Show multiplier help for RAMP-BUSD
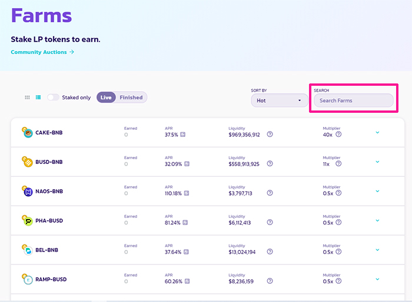 (338, 281)
